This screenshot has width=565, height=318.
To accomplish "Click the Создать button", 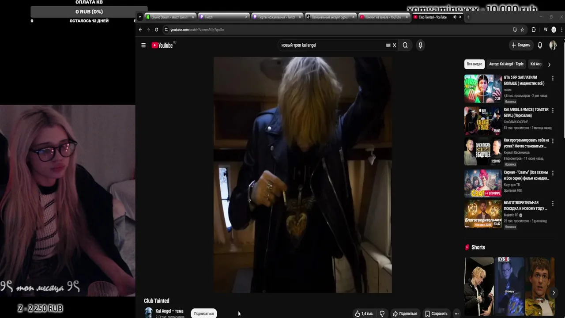I will [521, 45].
